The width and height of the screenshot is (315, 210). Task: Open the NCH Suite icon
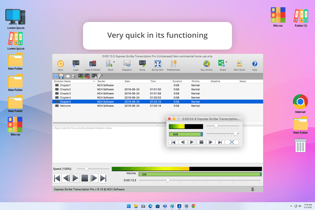239,64
